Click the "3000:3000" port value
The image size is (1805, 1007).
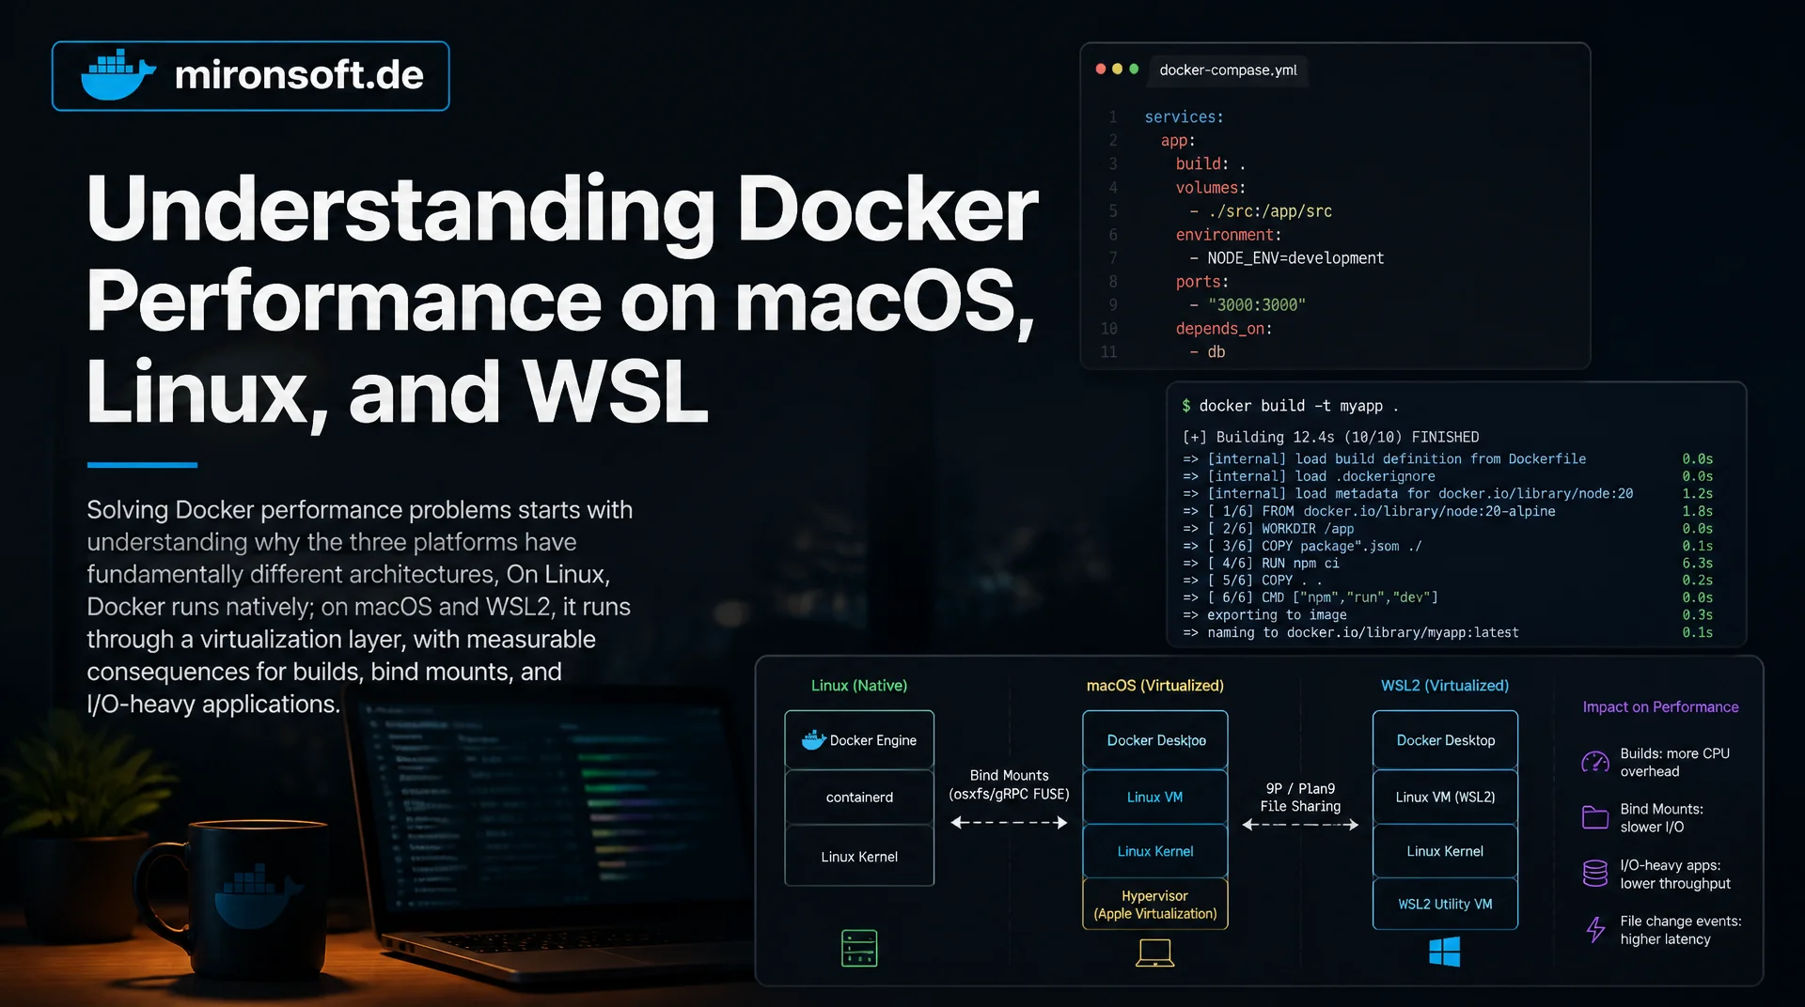(1256, 304)
